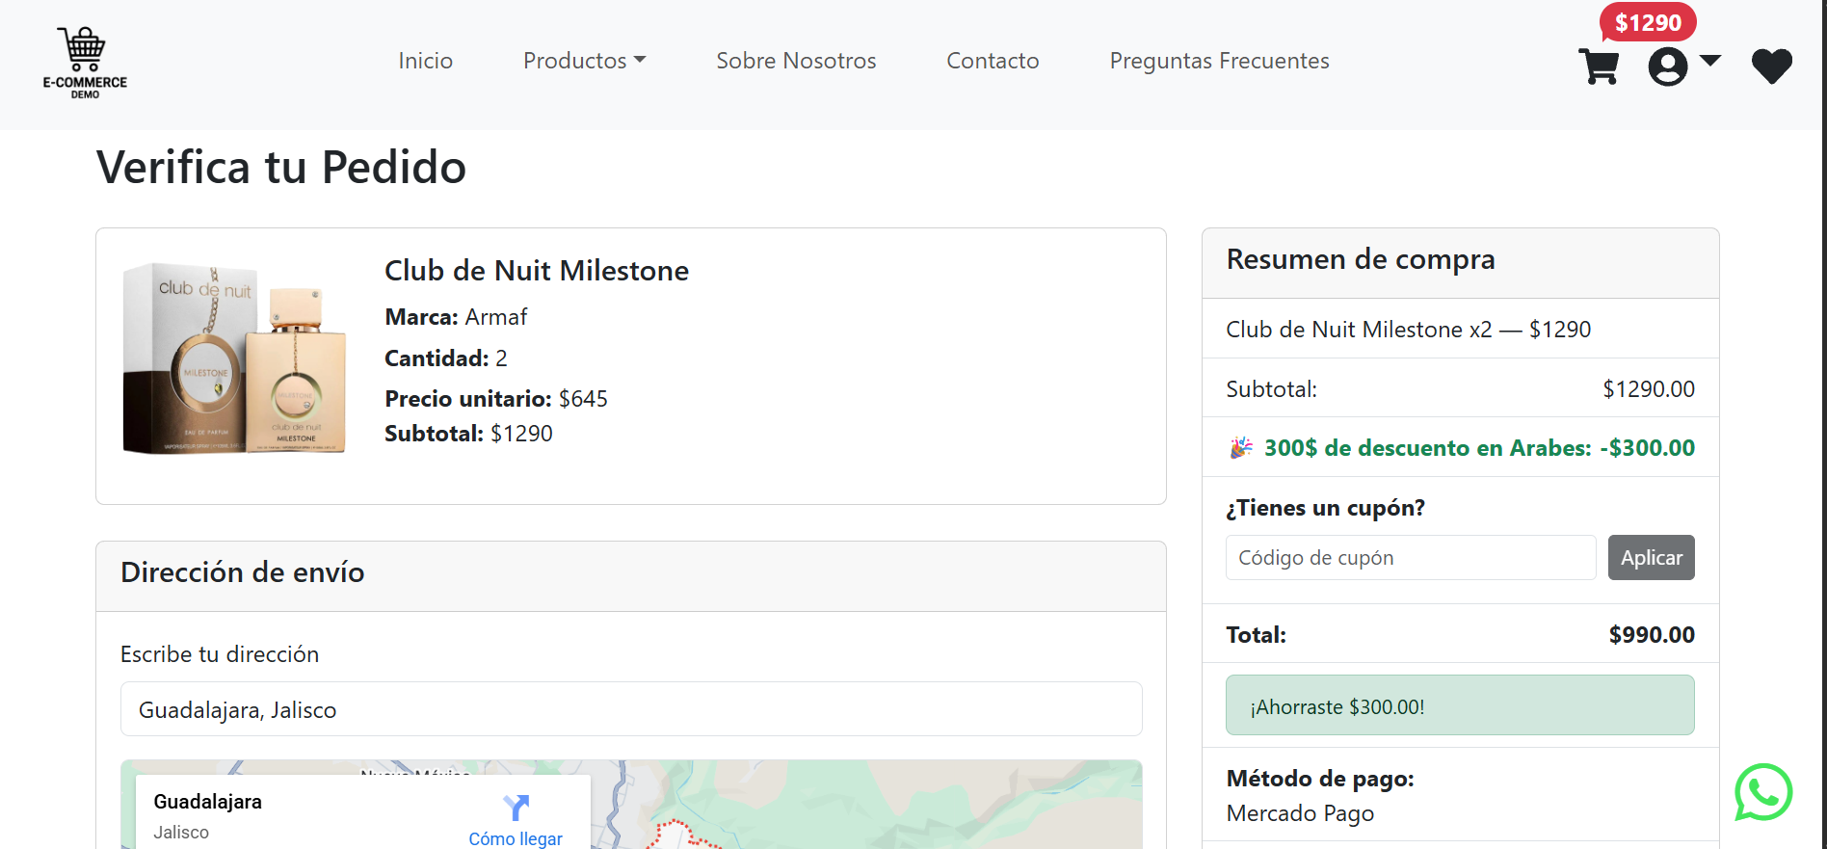This screenshot has width=1827, height=849.
Task: Click the map directions arrow icon
Action: [516, 808]
